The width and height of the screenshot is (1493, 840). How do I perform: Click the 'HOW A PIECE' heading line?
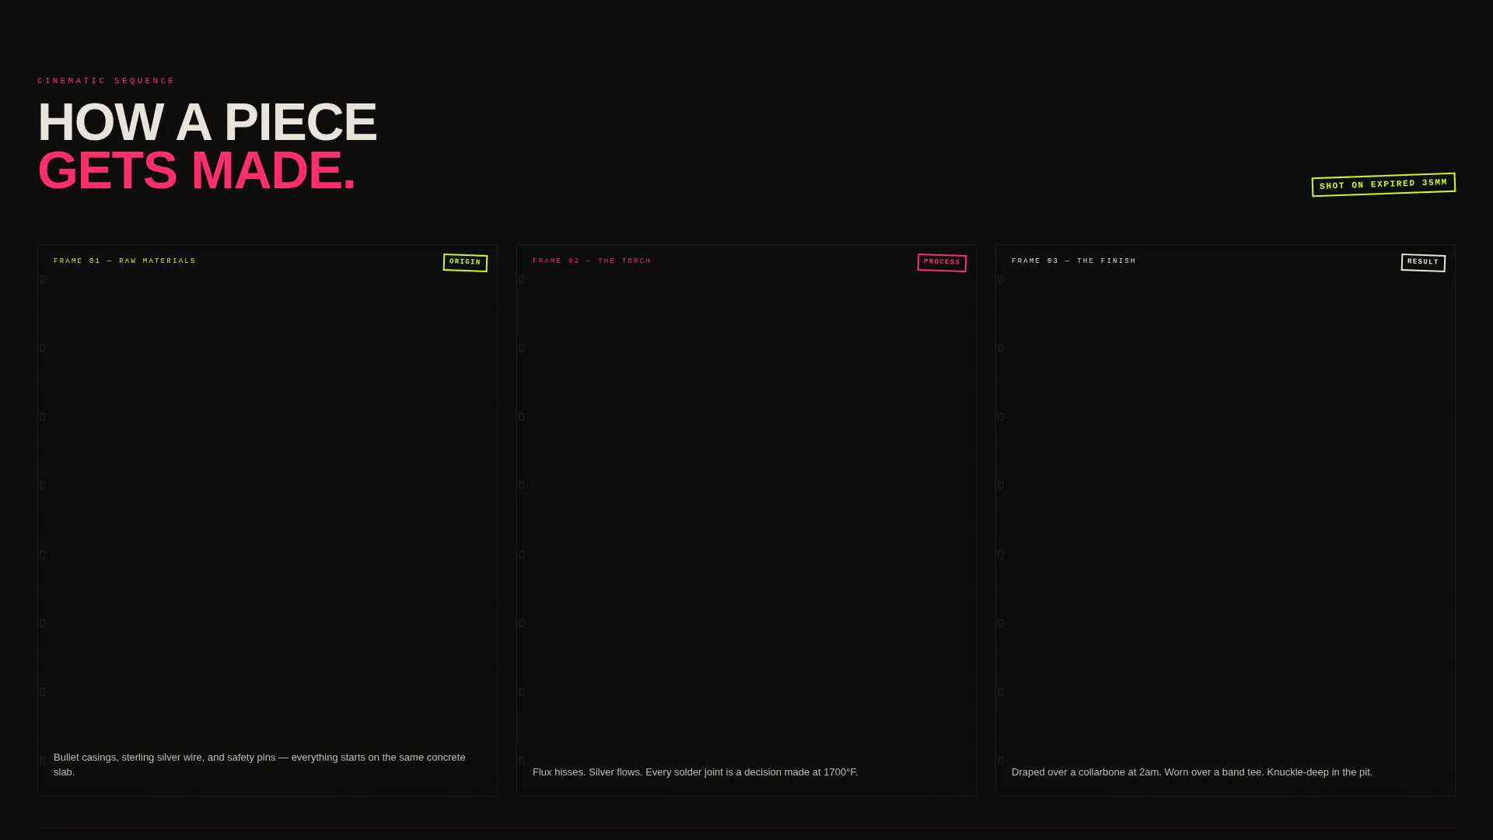(x=207, y=122)
